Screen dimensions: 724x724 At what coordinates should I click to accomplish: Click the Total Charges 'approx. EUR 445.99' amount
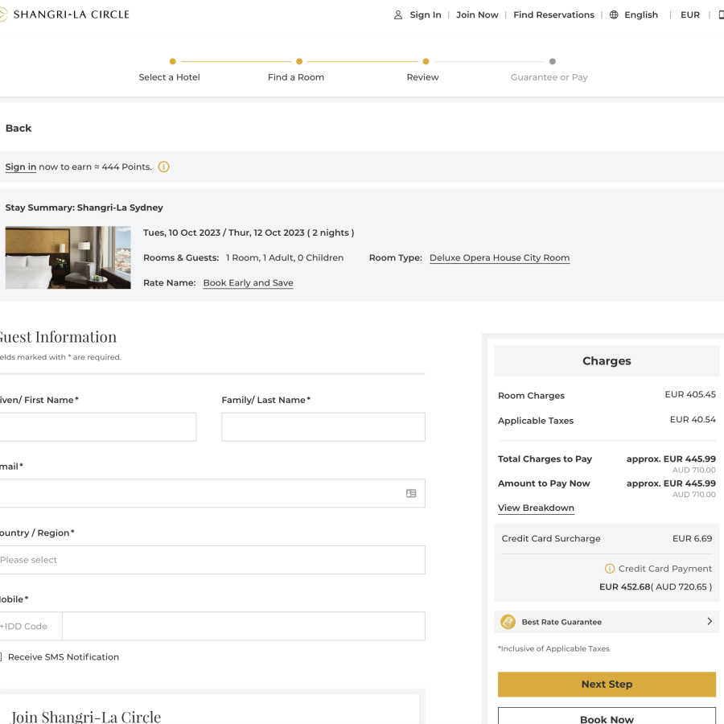[671, 459]
